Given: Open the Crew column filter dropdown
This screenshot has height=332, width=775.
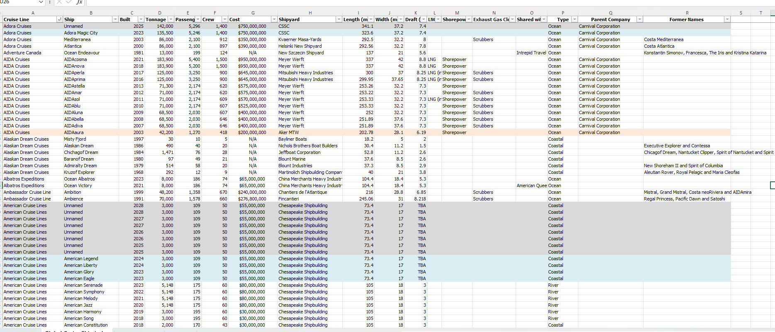Looking at the screenshot, I should tap(225, 20).
